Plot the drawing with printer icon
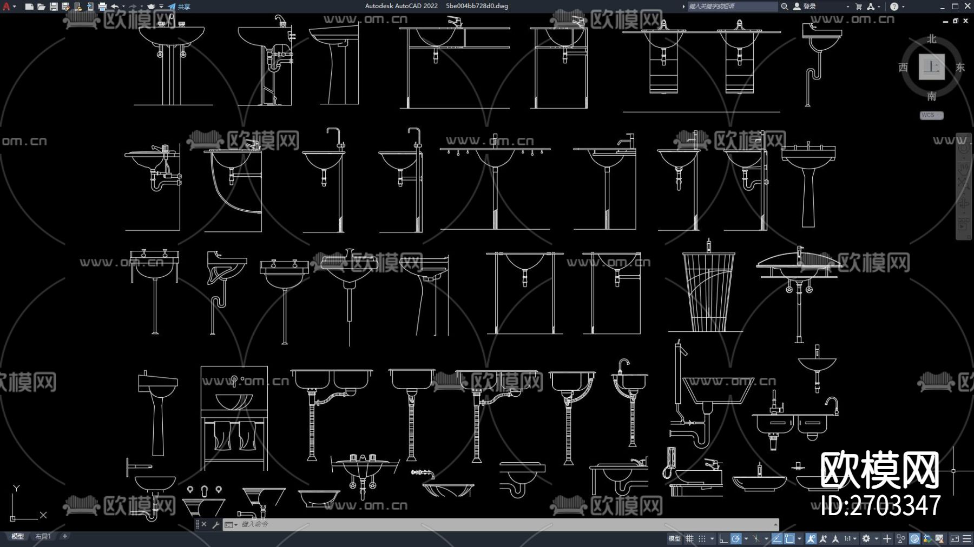 click(102, 6)
